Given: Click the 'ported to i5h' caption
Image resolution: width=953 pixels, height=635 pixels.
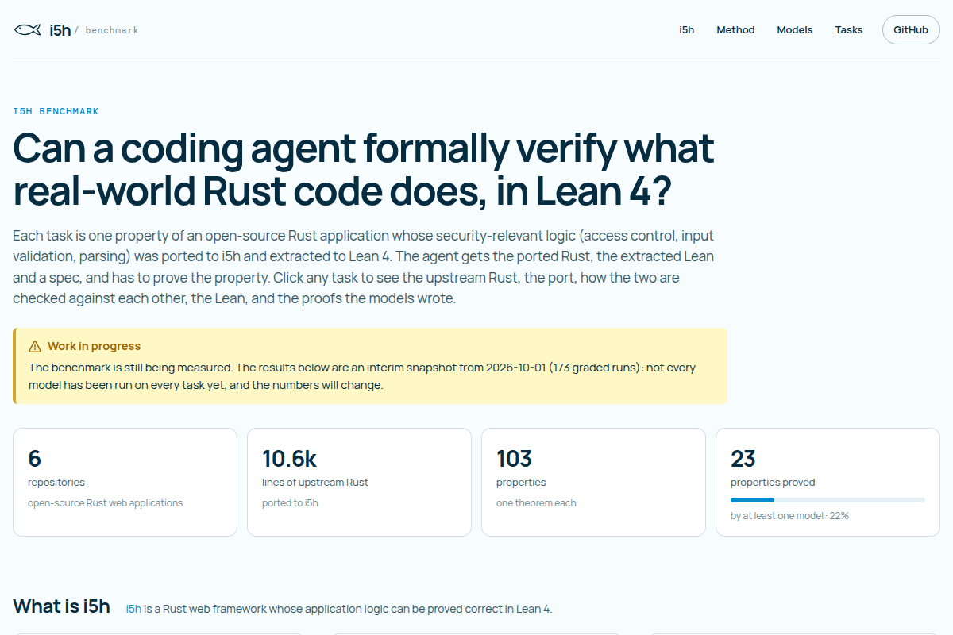Looking at the screenshot, I should pyautogui.click(x=290, y=503).
